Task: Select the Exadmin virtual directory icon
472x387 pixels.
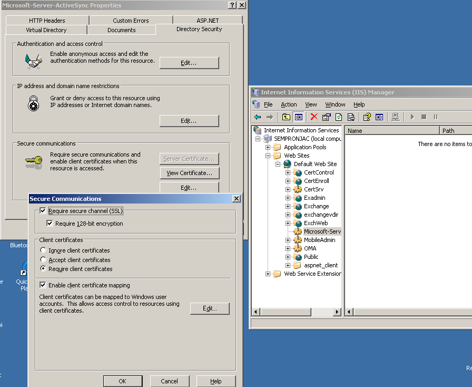Action: [x=298, y=198]
